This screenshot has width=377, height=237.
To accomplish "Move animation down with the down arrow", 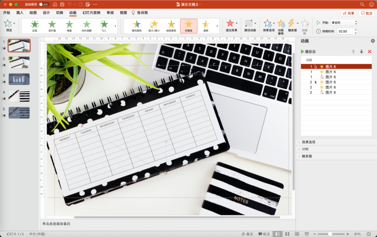I will click(x=361, y=51).
